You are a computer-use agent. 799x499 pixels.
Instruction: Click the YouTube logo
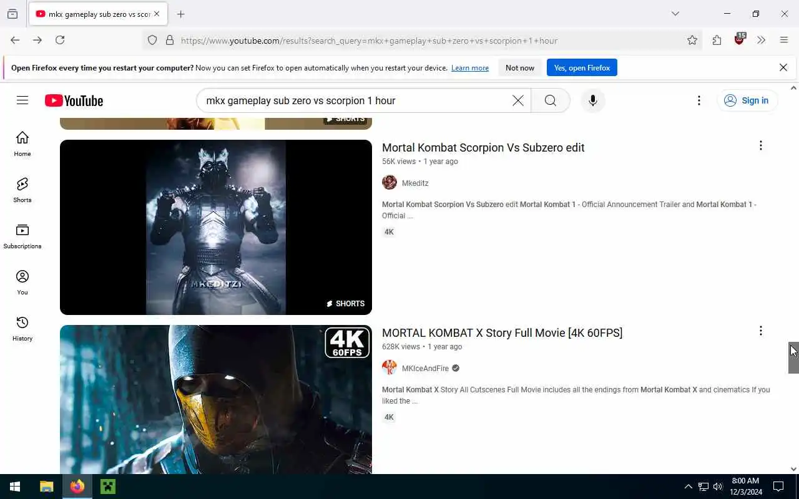tap(74, 100)
